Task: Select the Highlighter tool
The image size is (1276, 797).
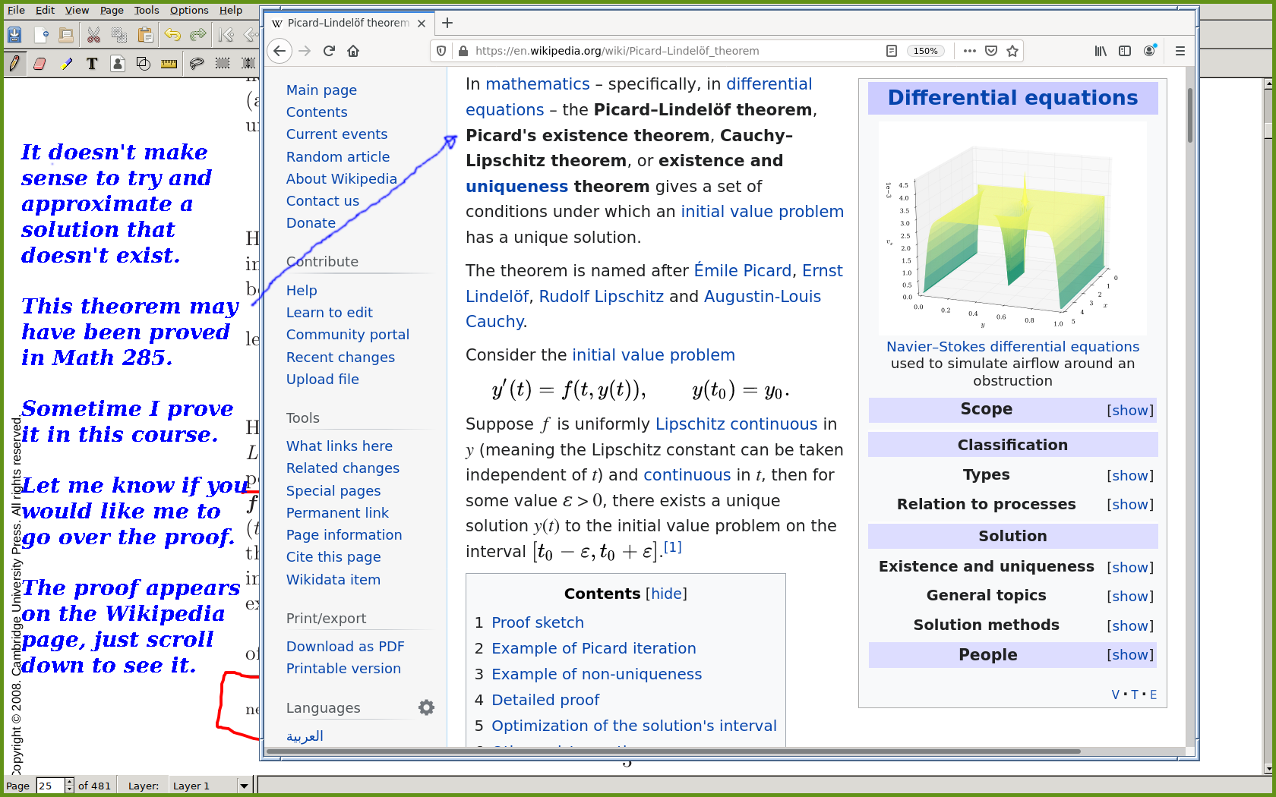Action: coord(66,64)
